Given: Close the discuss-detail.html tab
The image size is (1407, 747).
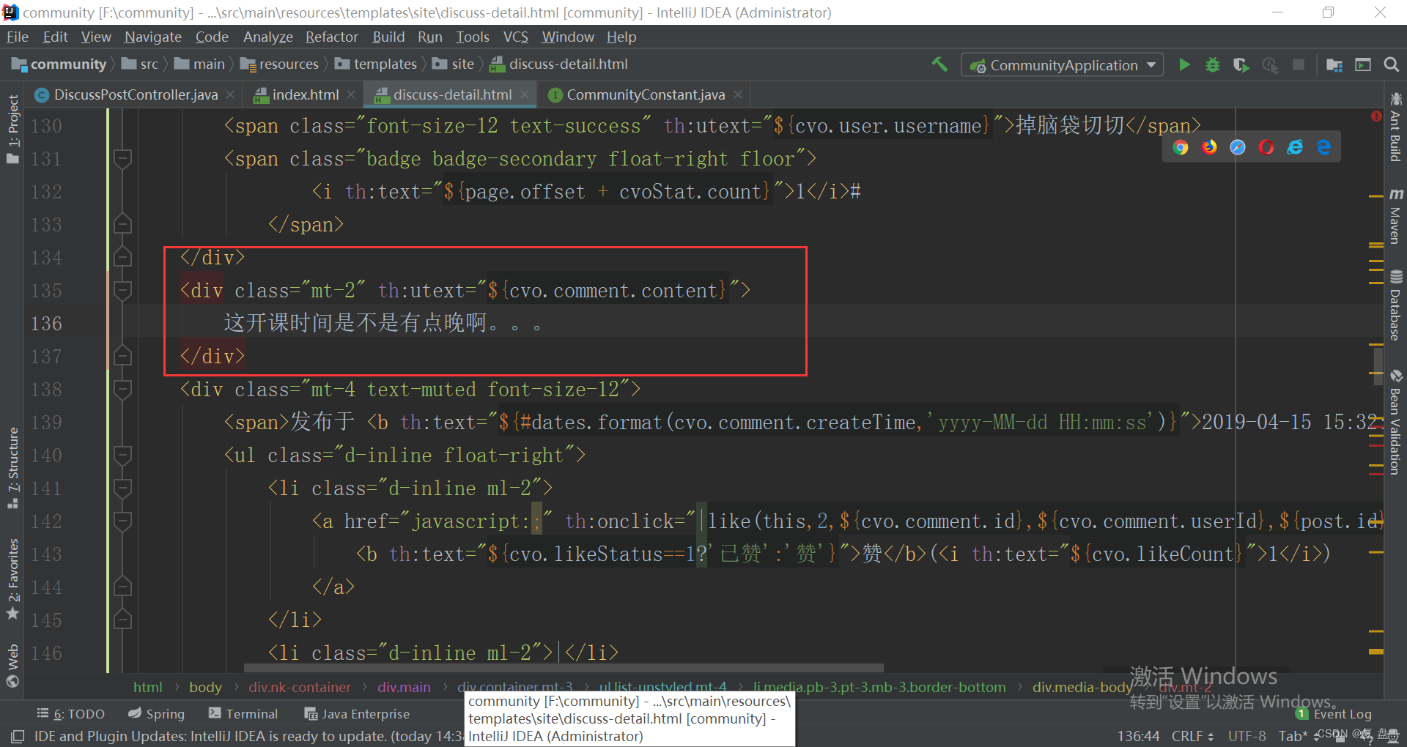Looking at the screenshot, I should point(525,94).
